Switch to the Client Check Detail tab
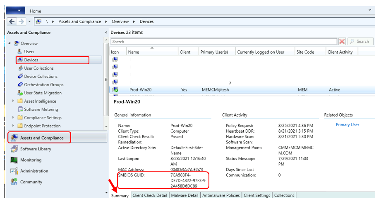 coord(149,195)
